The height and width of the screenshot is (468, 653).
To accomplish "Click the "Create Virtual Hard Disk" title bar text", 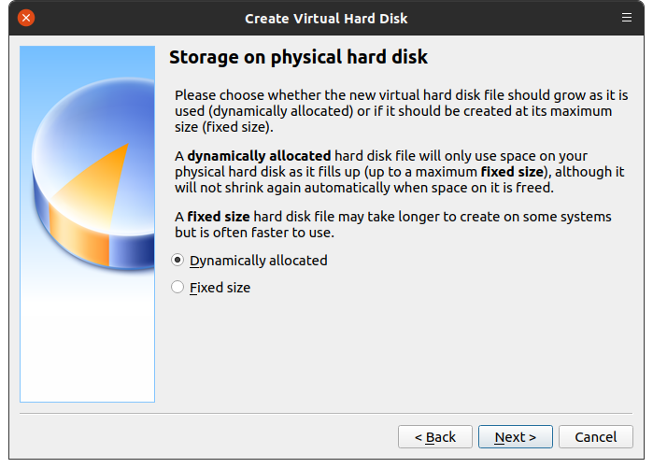I will 326,18.
